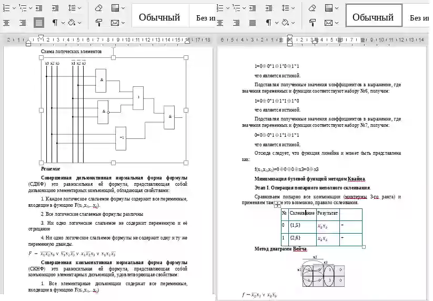Open envelope icon dropdown arrow, left window
This screenshot has width=433, height=301.
point(123,23)
